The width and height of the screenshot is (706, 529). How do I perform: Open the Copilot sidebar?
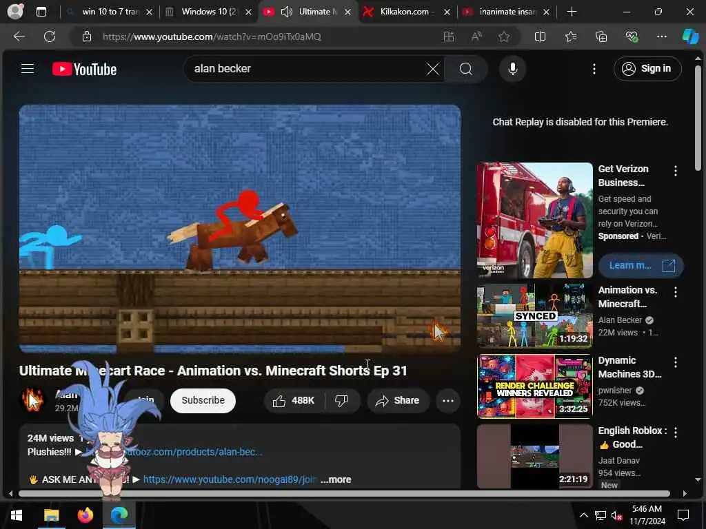(x=690, y=37)
